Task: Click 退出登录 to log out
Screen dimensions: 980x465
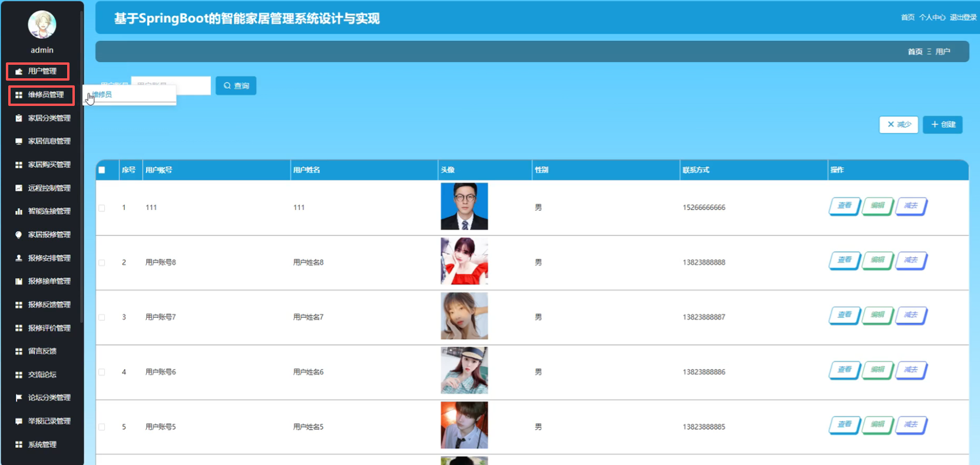Action: coord(964,18)
